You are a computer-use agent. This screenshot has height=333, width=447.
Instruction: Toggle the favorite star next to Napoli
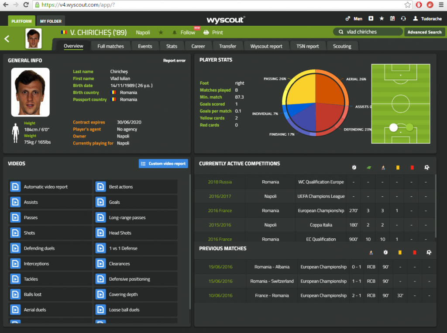[x=161, y=32]
